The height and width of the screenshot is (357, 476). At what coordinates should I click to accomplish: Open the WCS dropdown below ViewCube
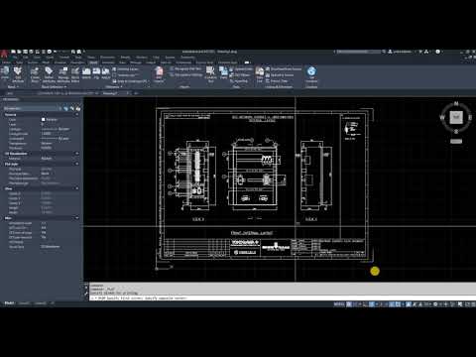pyautogui.click(x=456, y=141)
